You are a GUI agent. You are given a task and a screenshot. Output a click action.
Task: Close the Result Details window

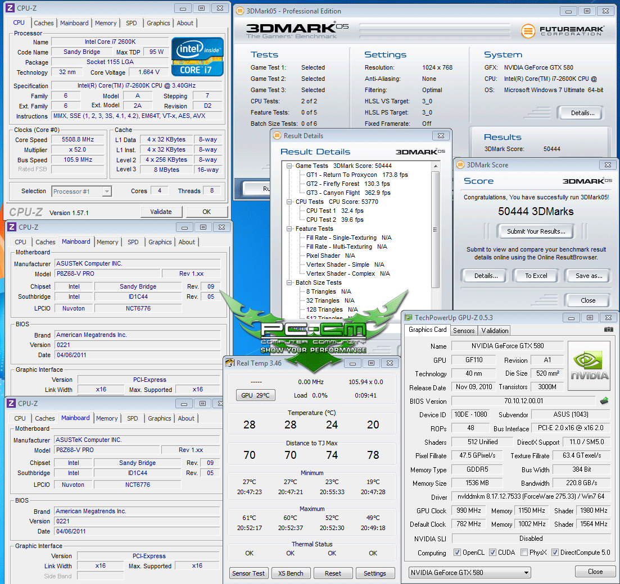pos(441,136)
